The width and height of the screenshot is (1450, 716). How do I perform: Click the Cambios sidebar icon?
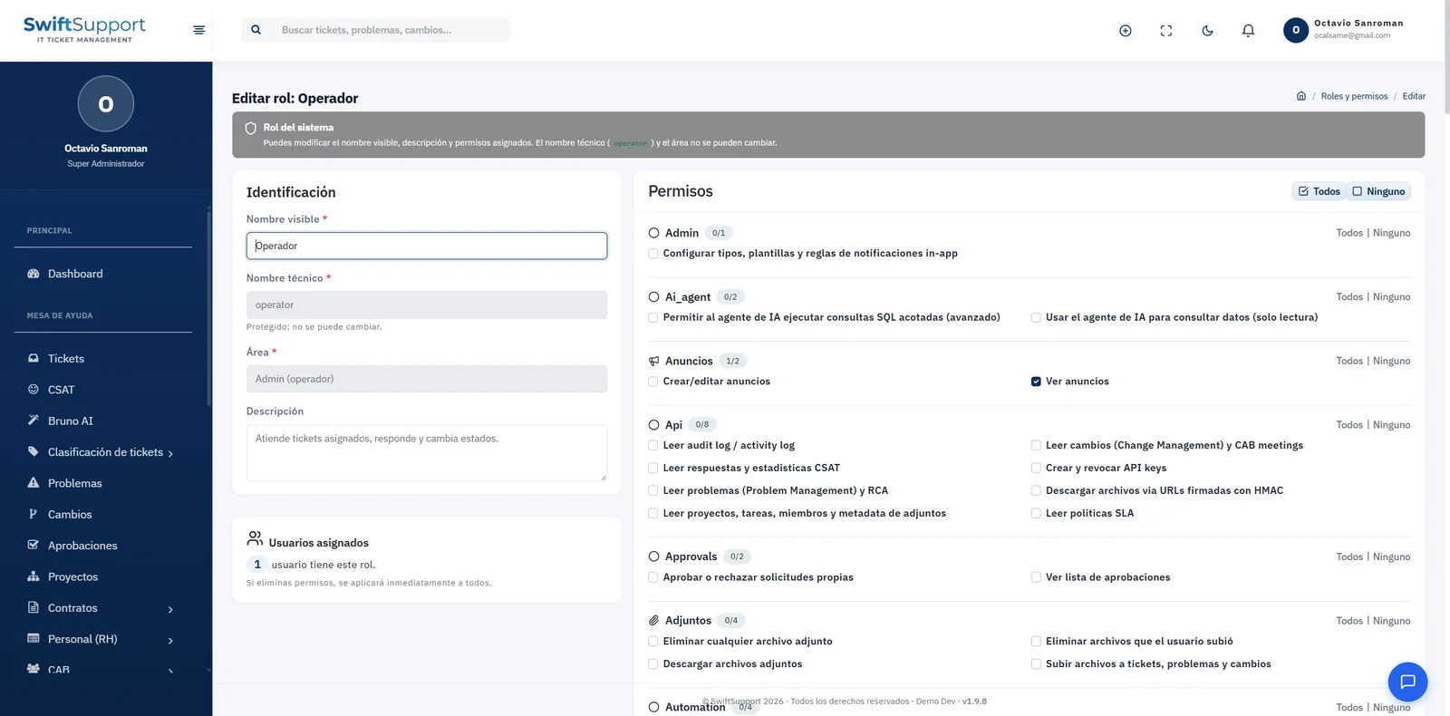click(x=34, y=514)
